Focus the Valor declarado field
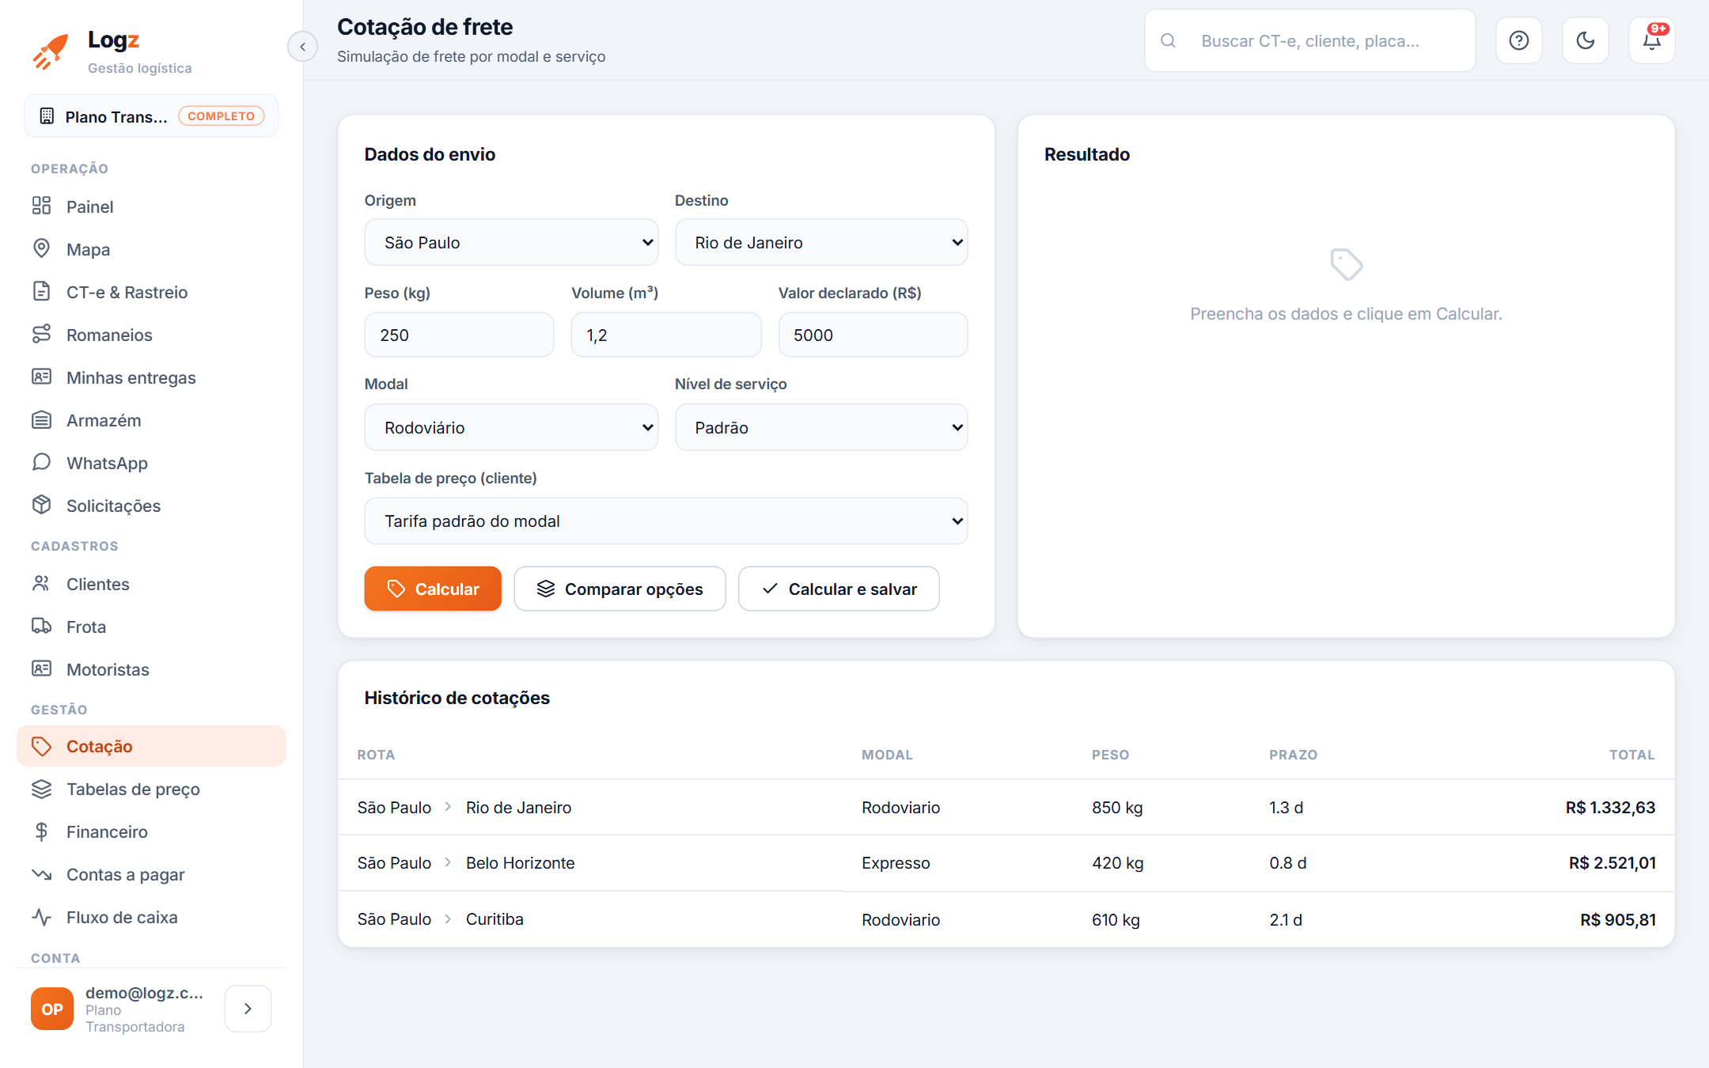This screenshot has height=1068, width=1709. point(873,335)
